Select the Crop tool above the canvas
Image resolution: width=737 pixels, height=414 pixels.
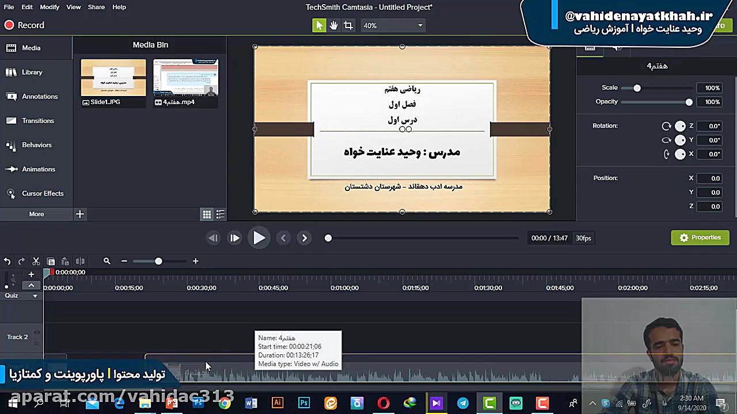[x=347, y=25]
